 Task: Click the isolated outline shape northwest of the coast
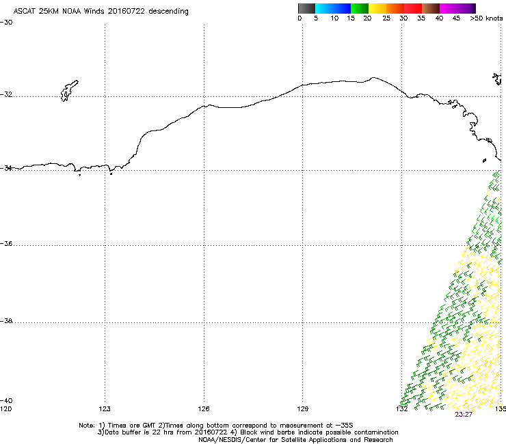(69, 91)
